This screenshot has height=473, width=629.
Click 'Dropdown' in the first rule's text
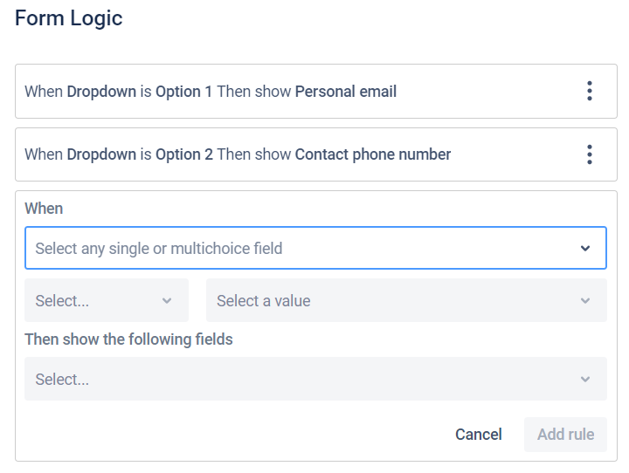coord(101,91)
